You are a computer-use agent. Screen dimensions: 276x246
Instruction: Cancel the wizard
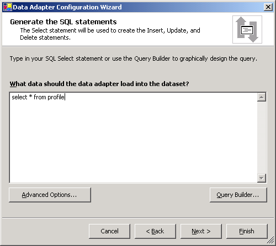coord(109,231)
